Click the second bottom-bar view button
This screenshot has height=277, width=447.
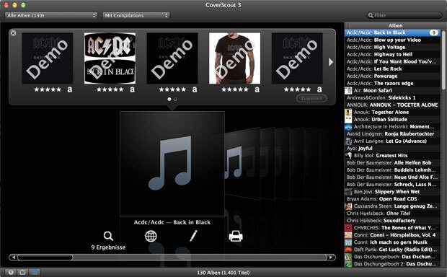22,272
